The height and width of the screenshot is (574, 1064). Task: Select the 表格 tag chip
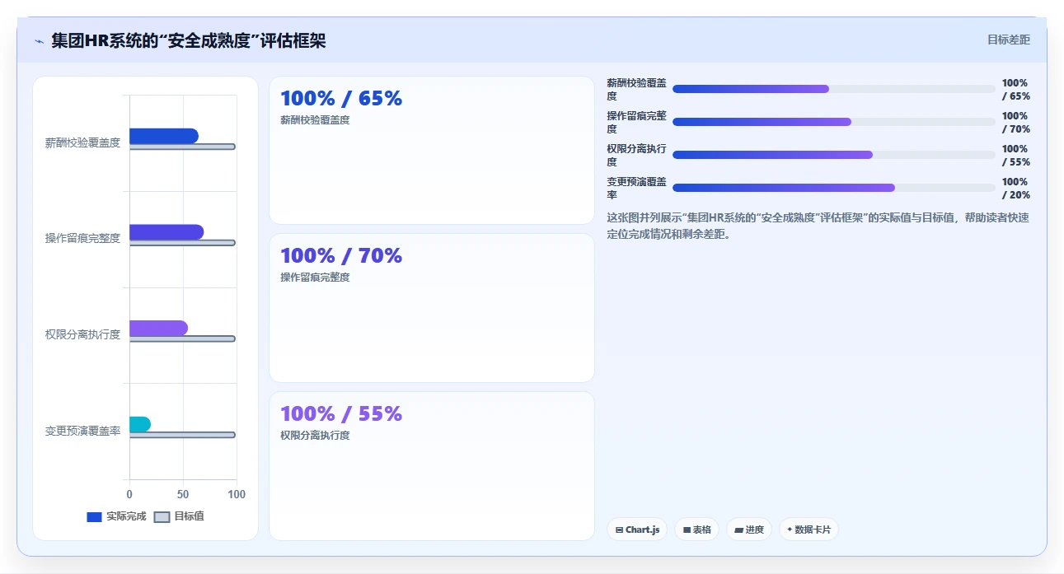697,530
